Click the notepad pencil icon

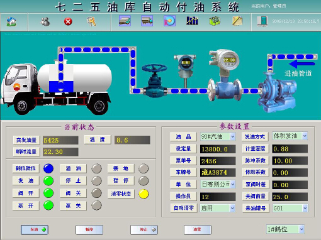click(x=237, y=21)
